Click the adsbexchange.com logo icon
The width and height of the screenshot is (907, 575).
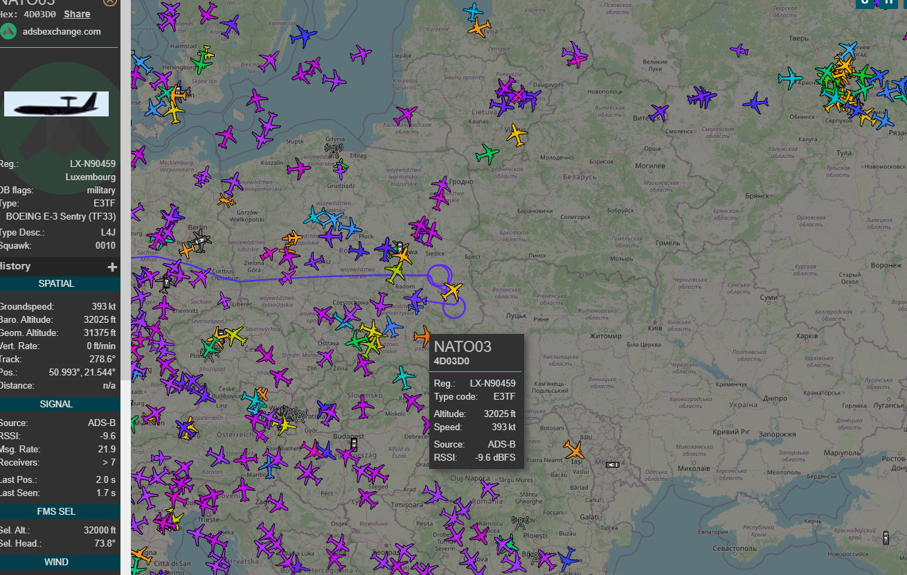(x=8, y=32)
